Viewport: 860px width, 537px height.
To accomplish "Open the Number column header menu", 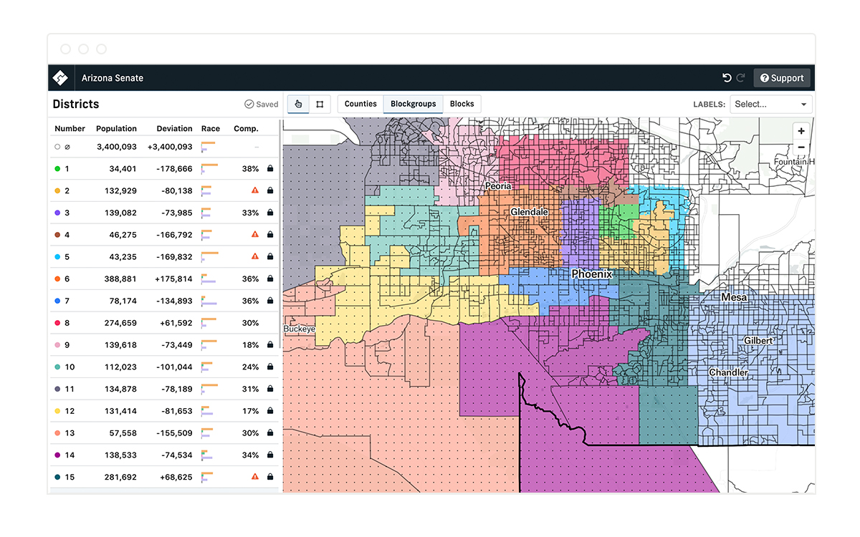I will click(x=70, y=128).
